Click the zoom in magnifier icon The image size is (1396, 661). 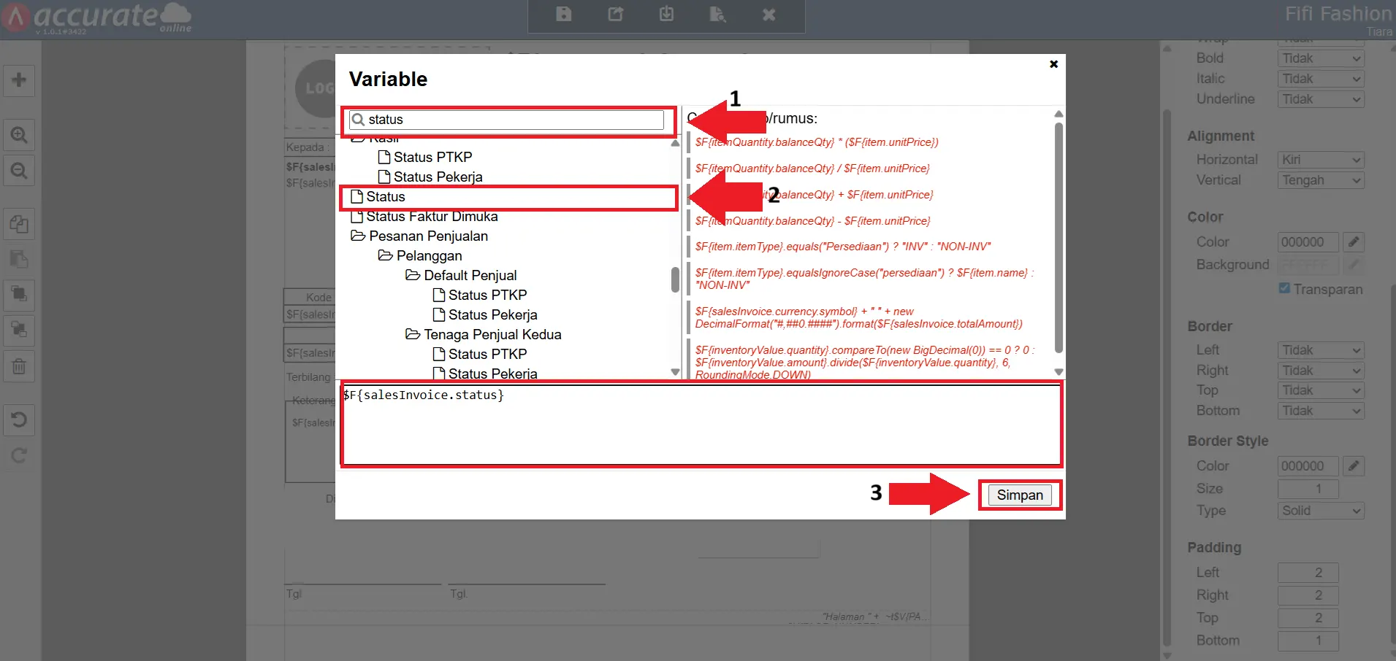(x=19, y=135)
